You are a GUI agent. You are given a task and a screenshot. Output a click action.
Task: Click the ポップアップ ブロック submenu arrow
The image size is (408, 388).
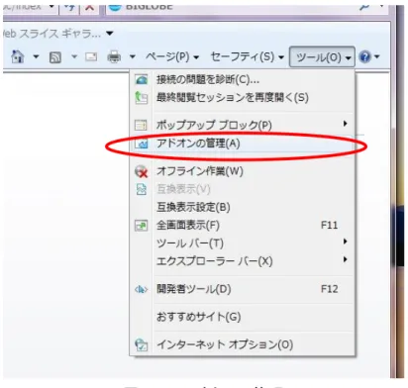[345, 124]
